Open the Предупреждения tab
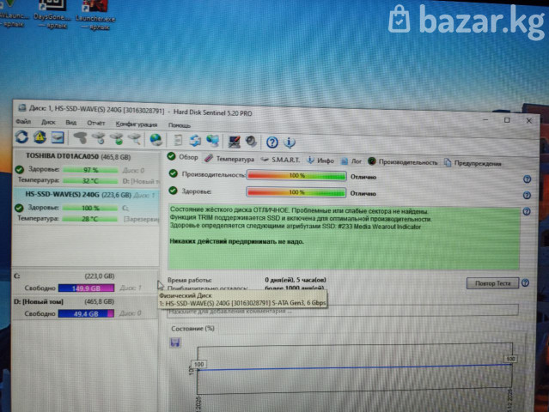Screen dimensions: 549x412 (478, 162)
